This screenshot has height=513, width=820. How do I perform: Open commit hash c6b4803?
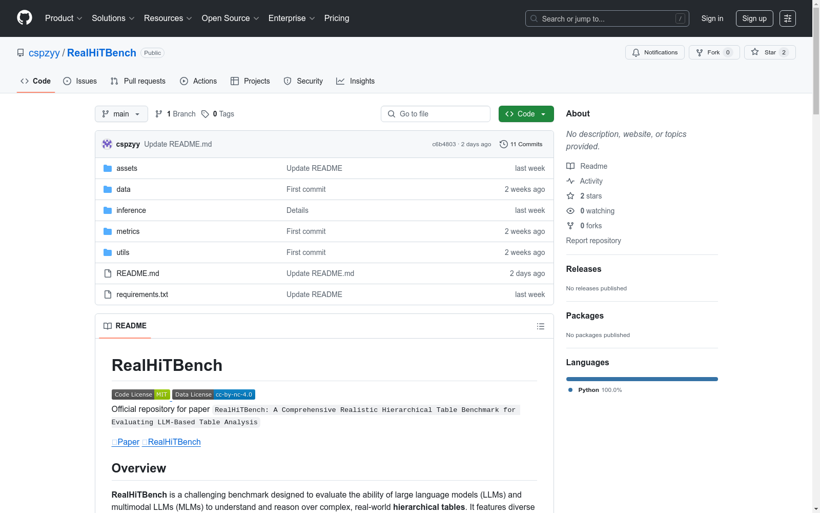[x=444, y=144]
